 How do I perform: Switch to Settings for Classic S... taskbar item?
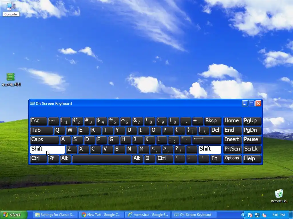[55, 215]
